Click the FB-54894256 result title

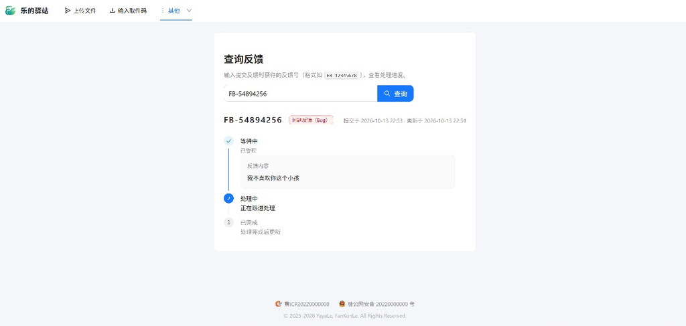(x=253, y=120)
